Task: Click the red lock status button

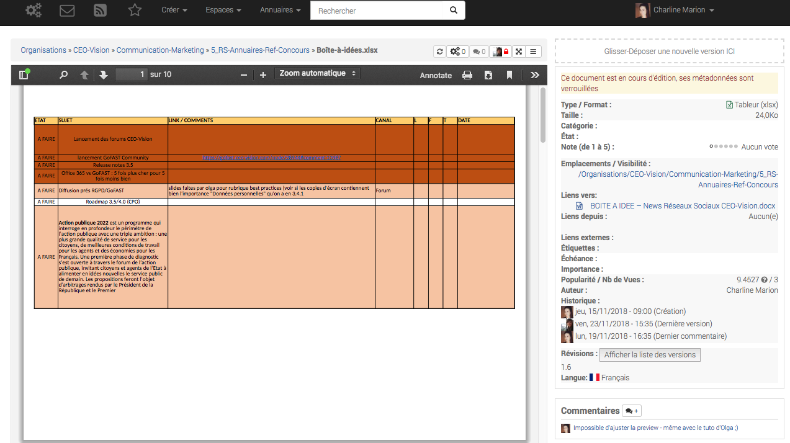Action: tap(501, 51)
